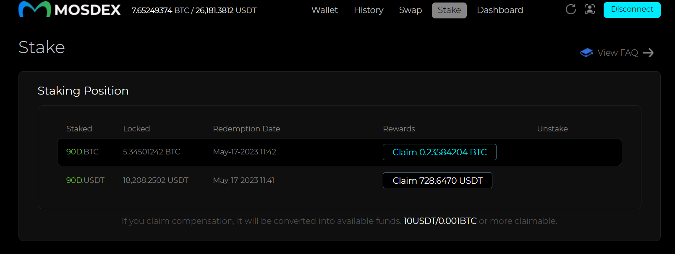The height and width of the screenshot is (254, 675).
Task: Click the blue FAQ graduation cap icon
Action: click(586, 53)
